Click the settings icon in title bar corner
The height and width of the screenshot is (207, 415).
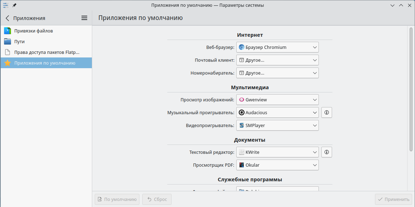(x=5, y=5)
